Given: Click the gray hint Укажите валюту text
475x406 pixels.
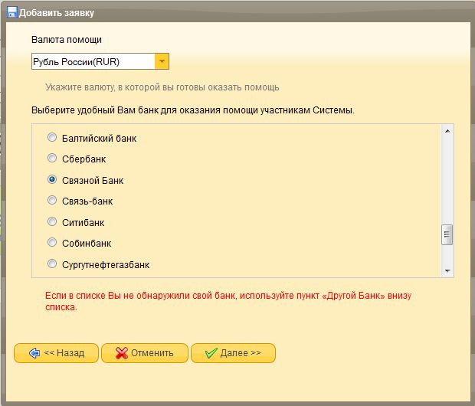Looking at the screenshot, I should pyautogui.click(x=162, y=87).
